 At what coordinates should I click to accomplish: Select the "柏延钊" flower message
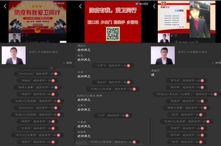tap(113, 82)
